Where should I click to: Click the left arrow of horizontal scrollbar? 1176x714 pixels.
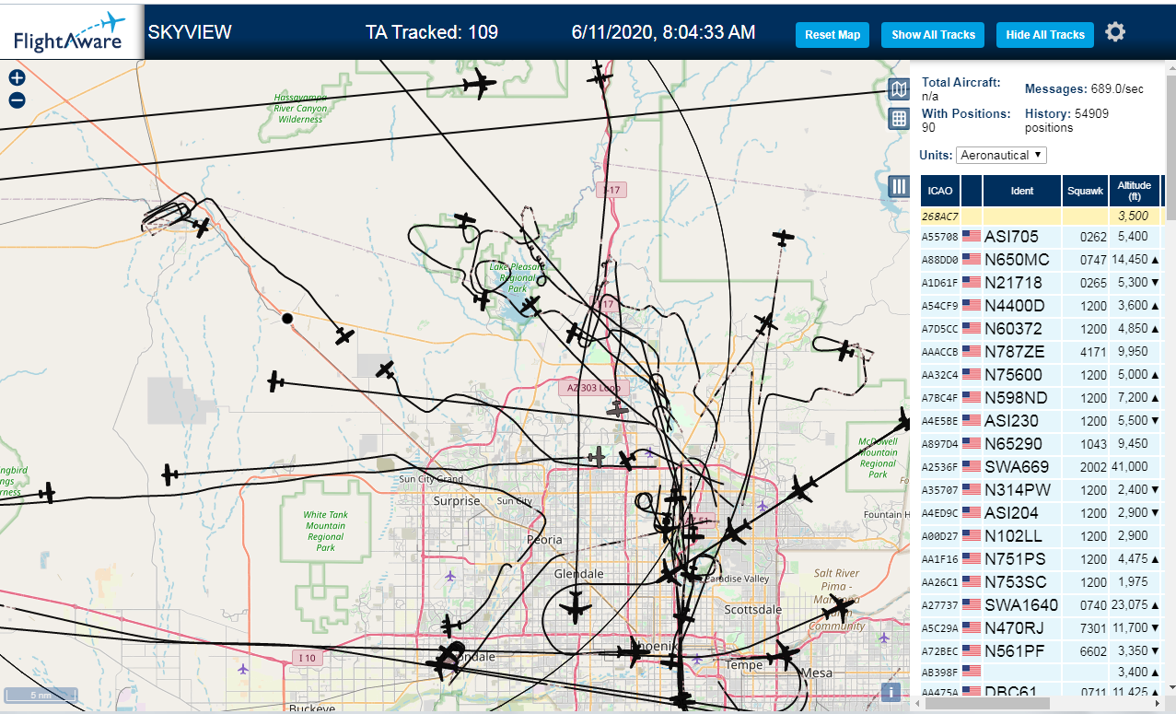click(916, 704)
